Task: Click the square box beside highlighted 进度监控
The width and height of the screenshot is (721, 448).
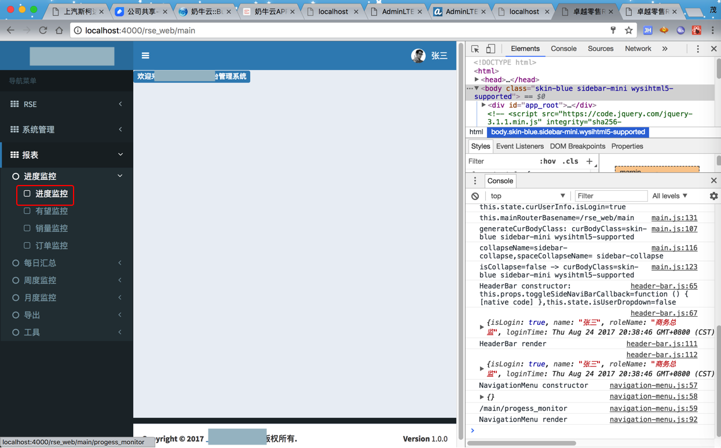Action: pyautogui.click(x=27, y=194)
